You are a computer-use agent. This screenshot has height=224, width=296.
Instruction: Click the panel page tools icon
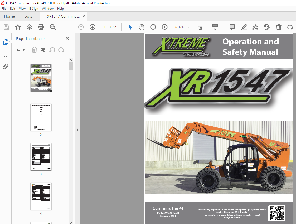(43, 50)
